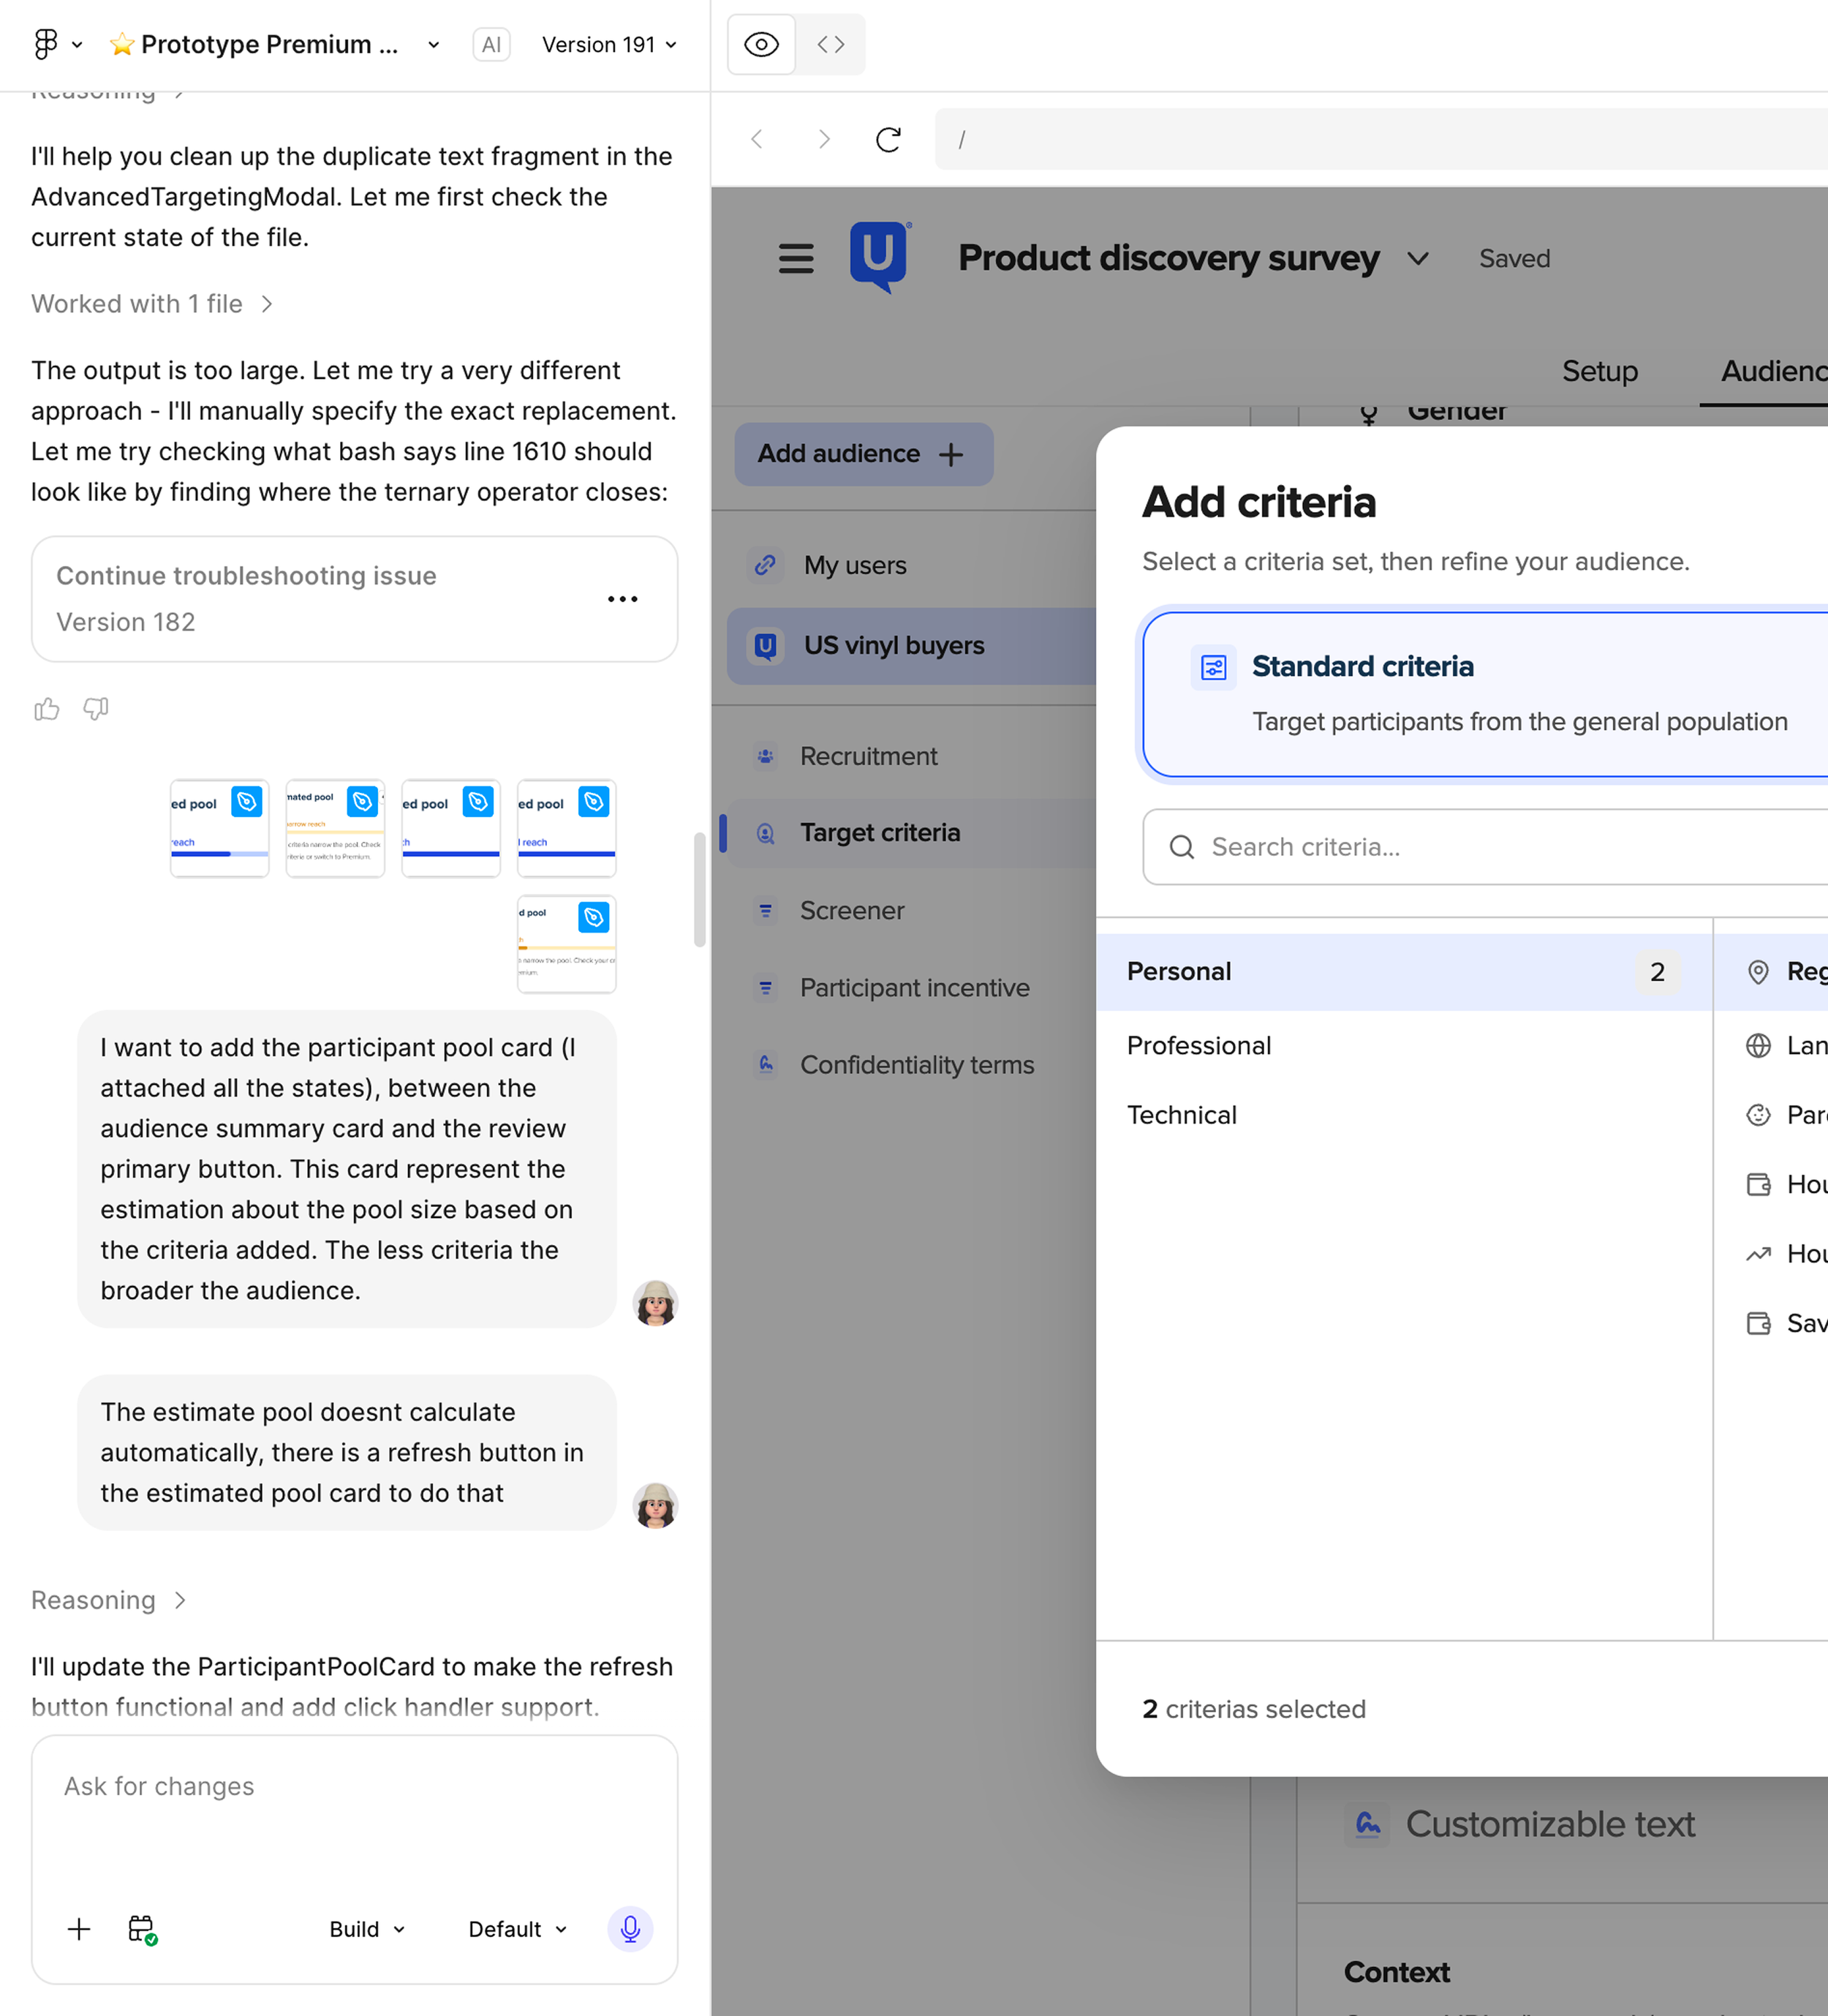
Task: Click the preview URL address bar
Action: pos(1381,139)
